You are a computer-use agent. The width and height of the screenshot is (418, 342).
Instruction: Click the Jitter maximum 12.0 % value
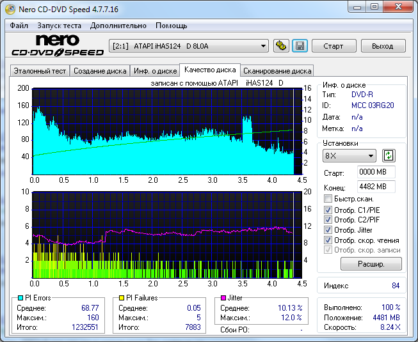292,317
